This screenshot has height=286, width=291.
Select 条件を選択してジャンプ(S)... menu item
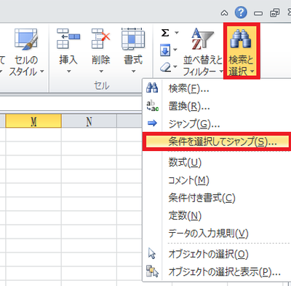click(217, 142)
